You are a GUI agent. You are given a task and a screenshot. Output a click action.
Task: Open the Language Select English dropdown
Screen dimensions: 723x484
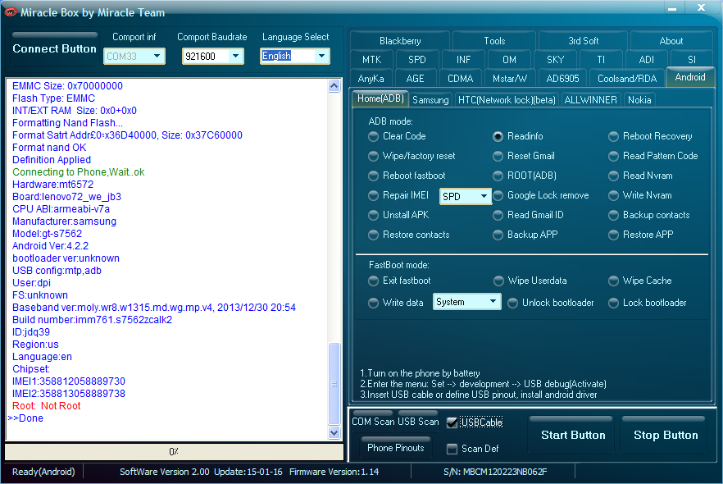point(294,57)
